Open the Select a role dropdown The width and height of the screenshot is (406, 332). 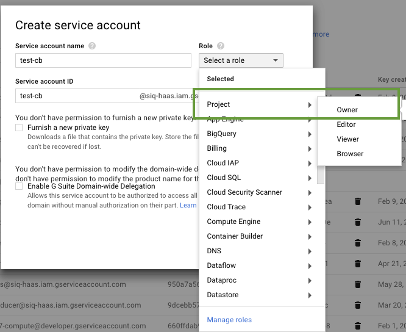click(241, 60)
